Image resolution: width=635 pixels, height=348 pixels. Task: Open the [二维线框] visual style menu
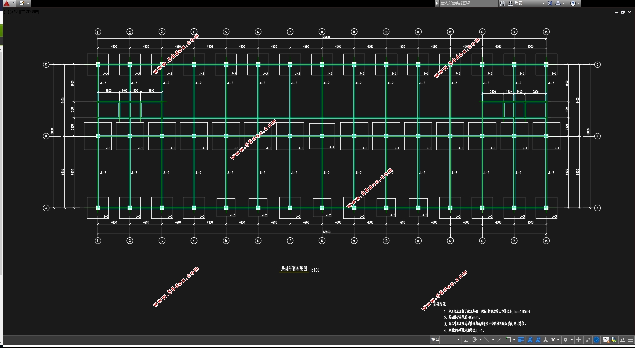(x=30, y=12)
